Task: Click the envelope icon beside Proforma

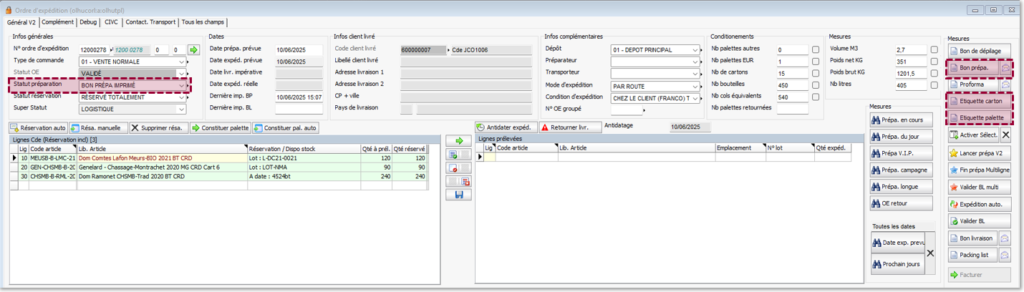Action: pos(1005,84)
